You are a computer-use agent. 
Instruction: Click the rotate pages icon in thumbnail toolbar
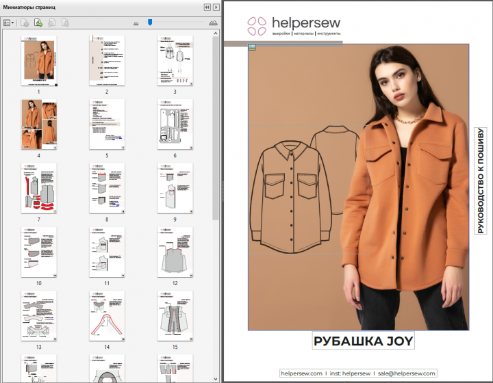[x=52, y=23]
